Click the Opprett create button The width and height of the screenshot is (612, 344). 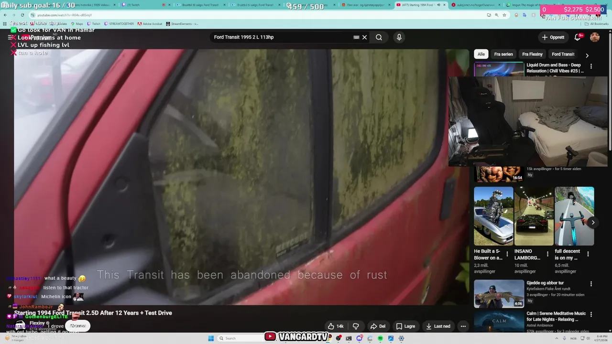pyautogui.click(x=553, y=37)
